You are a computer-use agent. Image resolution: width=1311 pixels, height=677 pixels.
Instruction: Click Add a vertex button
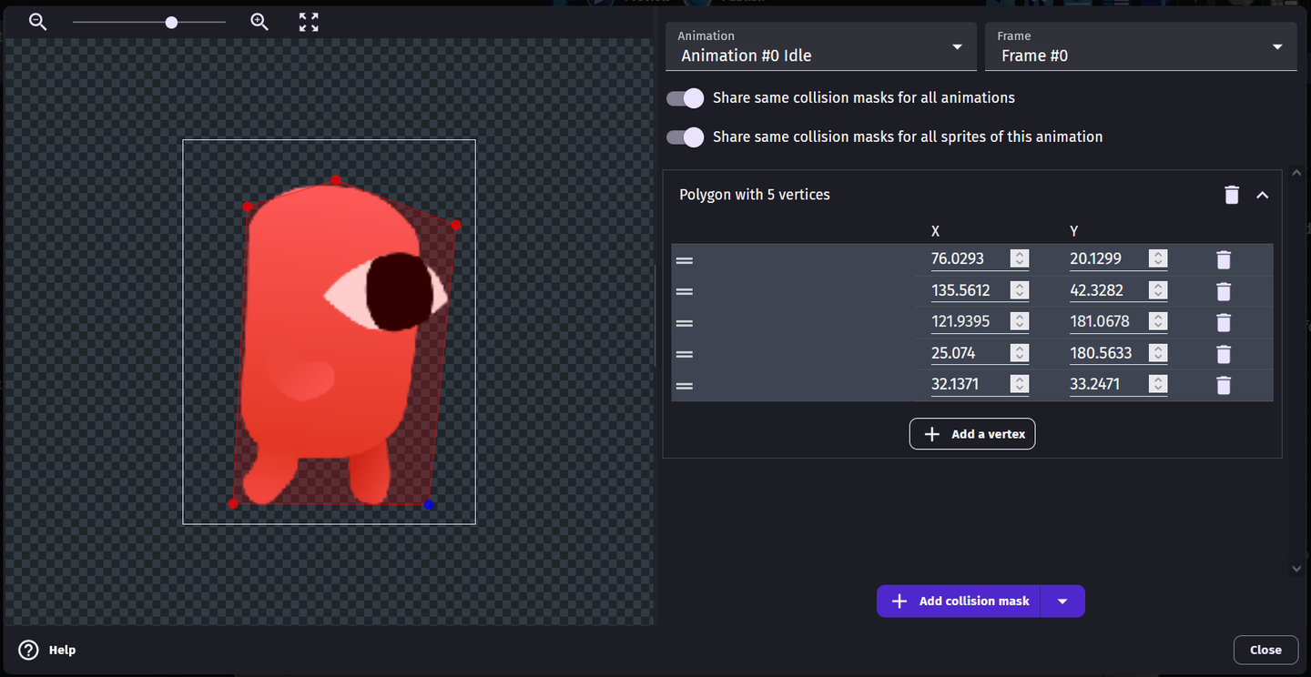(x=972, y=434)
